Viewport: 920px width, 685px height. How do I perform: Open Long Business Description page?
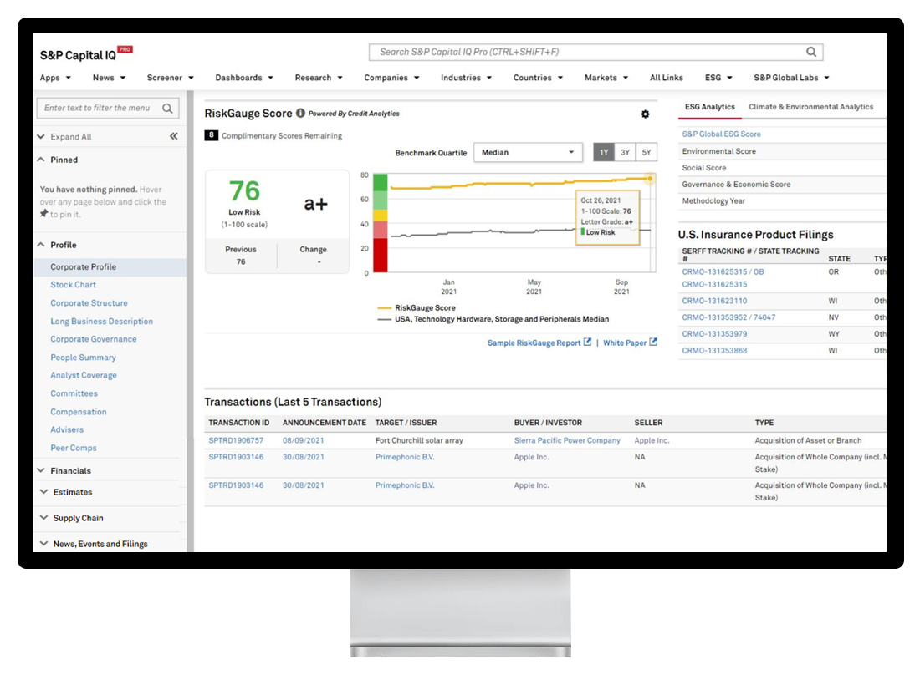click(x=101, y=321)
